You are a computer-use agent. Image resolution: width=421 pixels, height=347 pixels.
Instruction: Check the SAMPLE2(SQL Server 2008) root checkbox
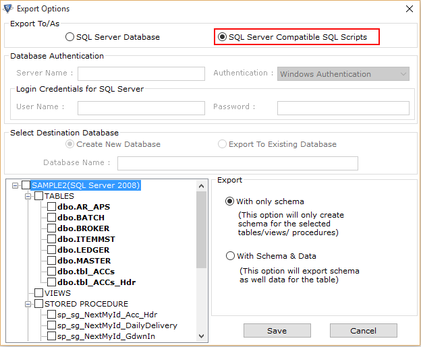[26, 185]
